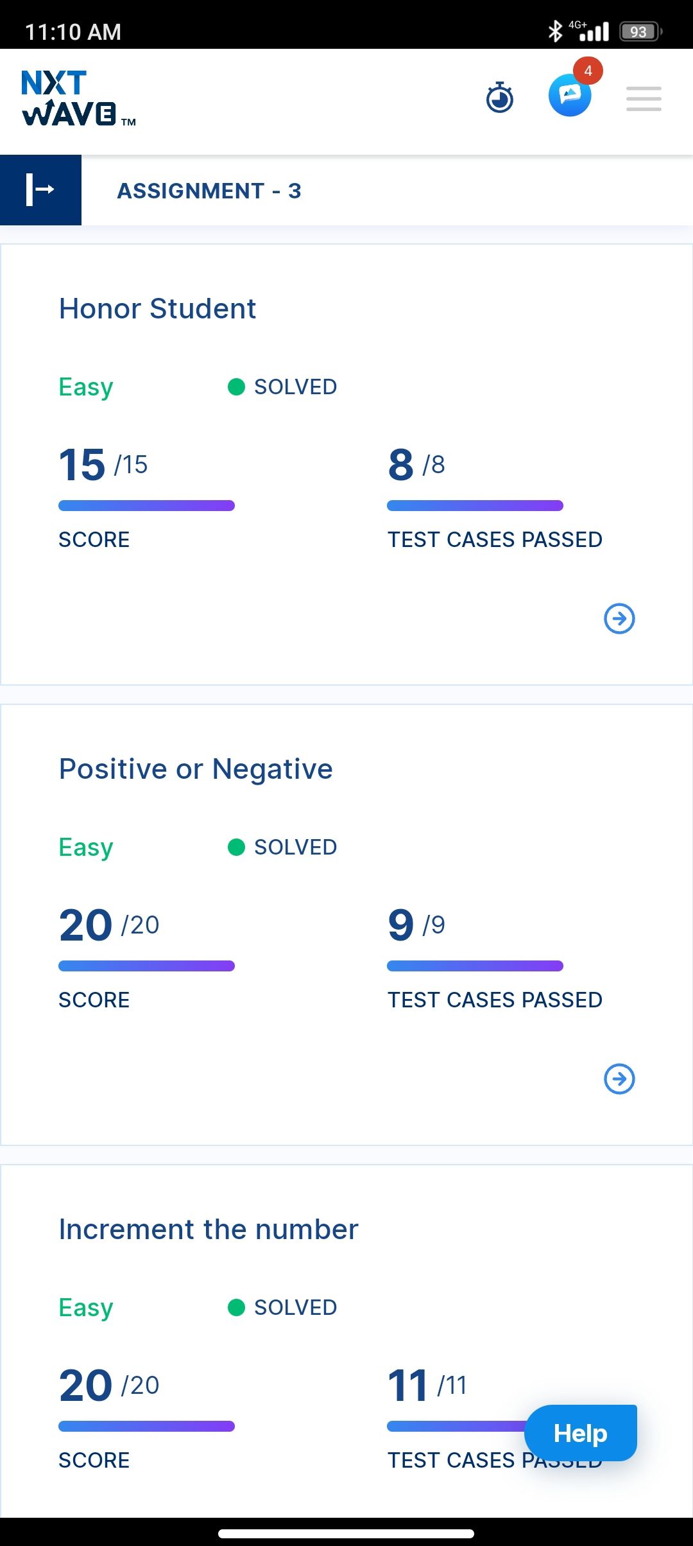This screenshot has height=1546, width=693.
Task: Click the green SOLVED dot for Increment the number
Action: coord(236,1308)
